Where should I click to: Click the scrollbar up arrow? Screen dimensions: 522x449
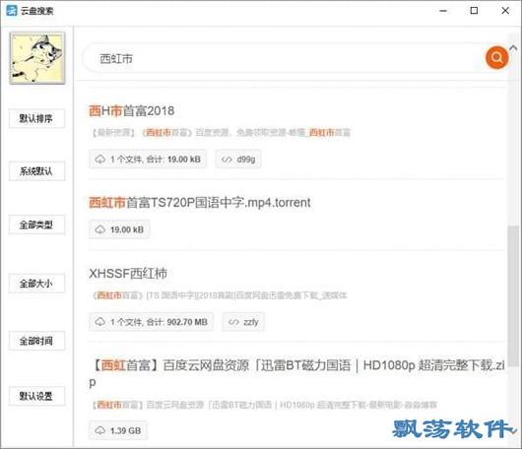tap(513, 48)
